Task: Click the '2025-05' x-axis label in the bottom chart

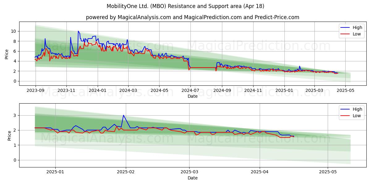Action: tap(328, 173)
